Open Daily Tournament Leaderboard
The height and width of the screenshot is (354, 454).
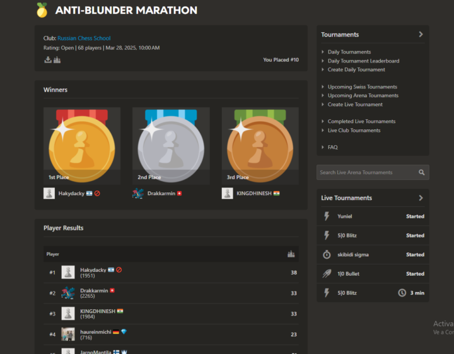pyautogui.click(x=363, y=61)
